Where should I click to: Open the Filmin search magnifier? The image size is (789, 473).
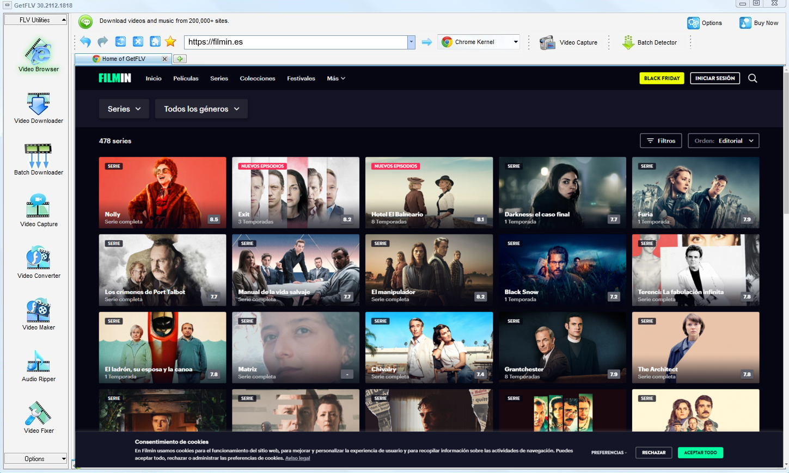pos(753,78)
